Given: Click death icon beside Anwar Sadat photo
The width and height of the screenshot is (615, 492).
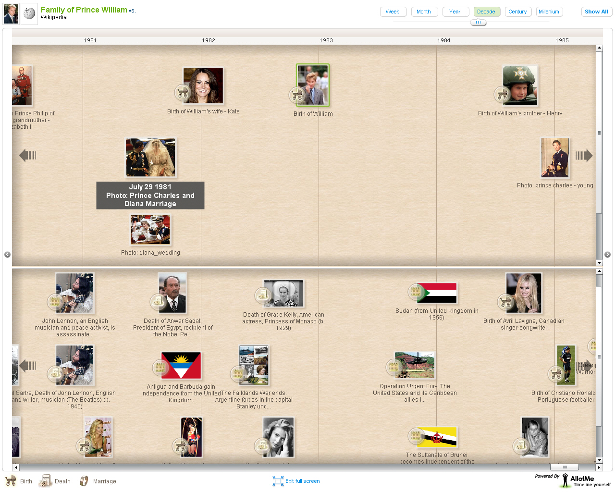Looking at the screenshot, I should pos(157,301).
